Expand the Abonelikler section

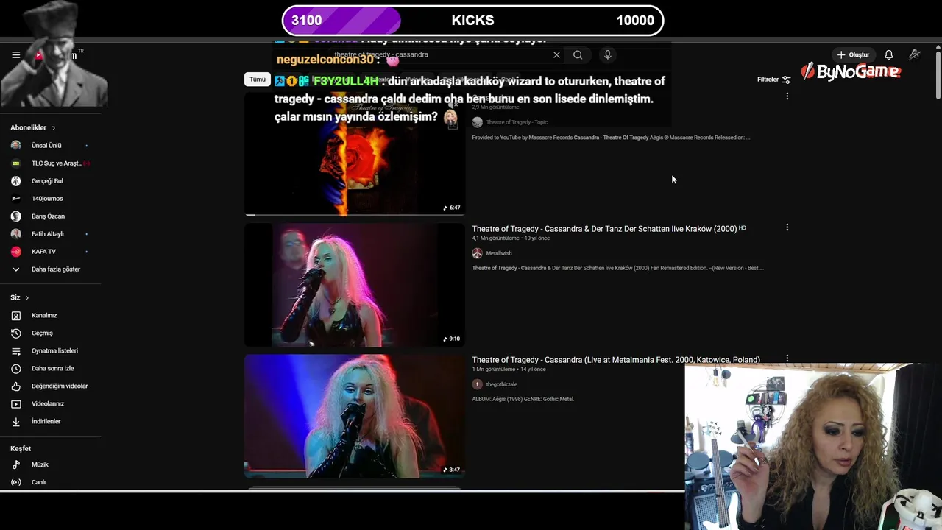pos(33,127)
